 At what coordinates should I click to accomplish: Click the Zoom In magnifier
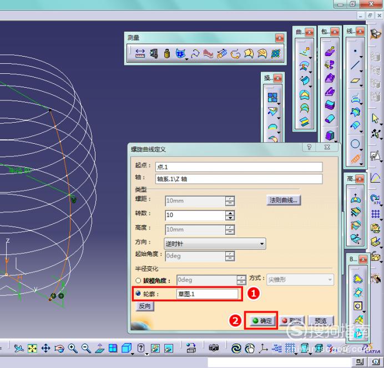pyautogui.click(x=73, y=348)
